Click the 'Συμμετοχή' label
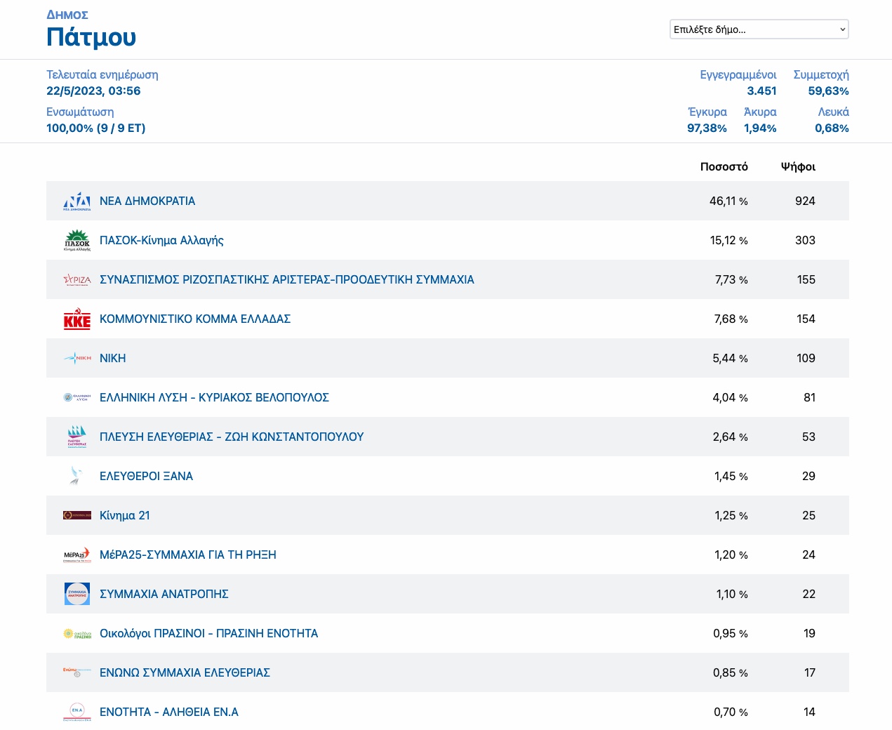The image size is (892, 730). coord(821,74)
